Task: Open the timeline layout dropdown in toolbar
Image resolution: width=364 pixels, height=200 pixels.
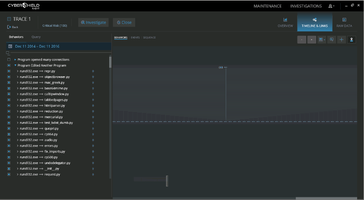Action: tap(322, 40)
